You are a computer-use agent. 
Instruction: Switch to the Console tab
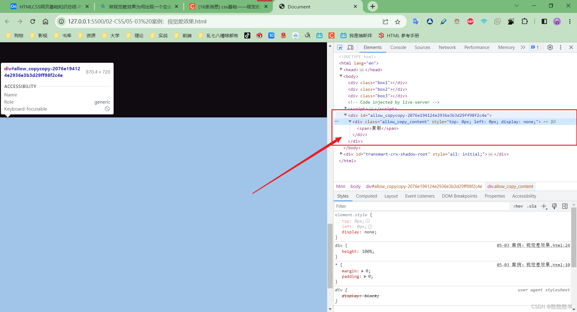click(x=398, y=47)
